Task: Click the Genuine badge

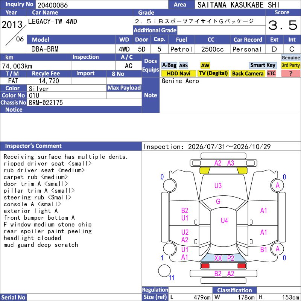Action: 290,58
